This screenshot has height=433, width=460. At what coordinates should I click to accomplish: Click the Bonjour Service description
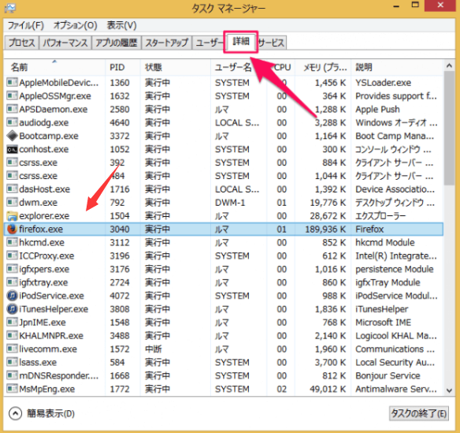point(388,375)
